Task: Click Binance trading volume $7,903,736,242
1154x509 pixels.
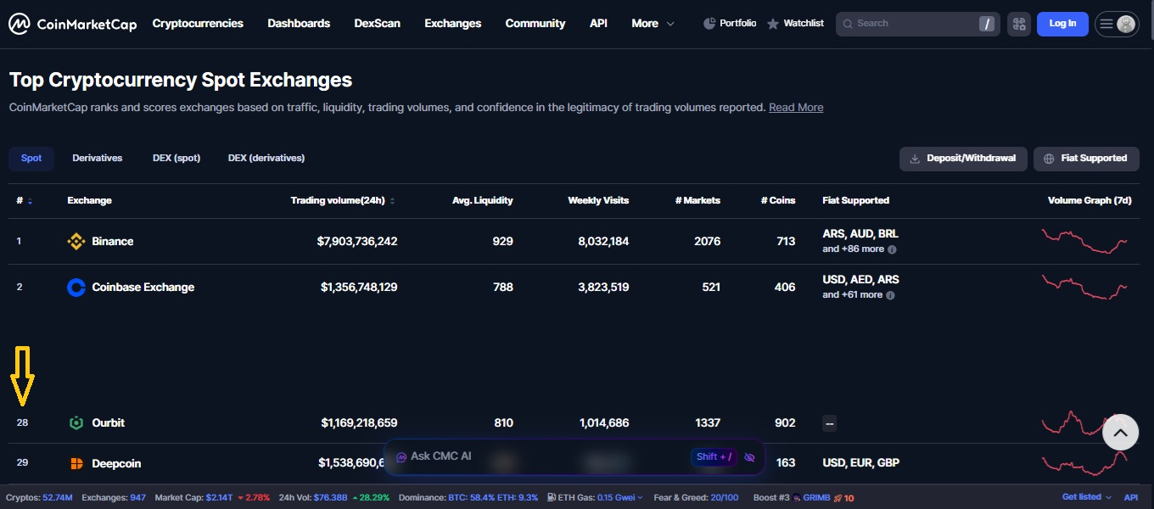Action: point(357,242)
